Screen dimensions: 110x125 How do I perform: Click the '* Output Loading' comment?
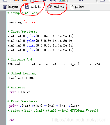22,73
